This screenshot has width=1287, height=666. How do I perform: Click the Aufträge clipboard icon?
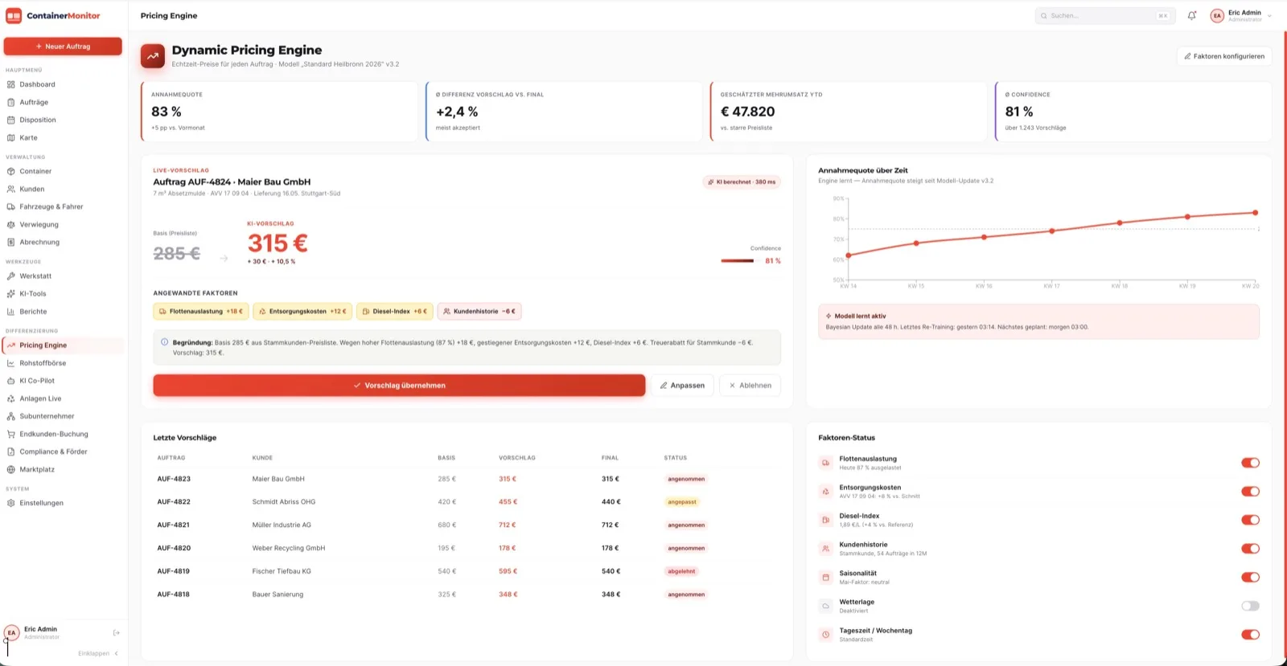[x=11, y=102]
